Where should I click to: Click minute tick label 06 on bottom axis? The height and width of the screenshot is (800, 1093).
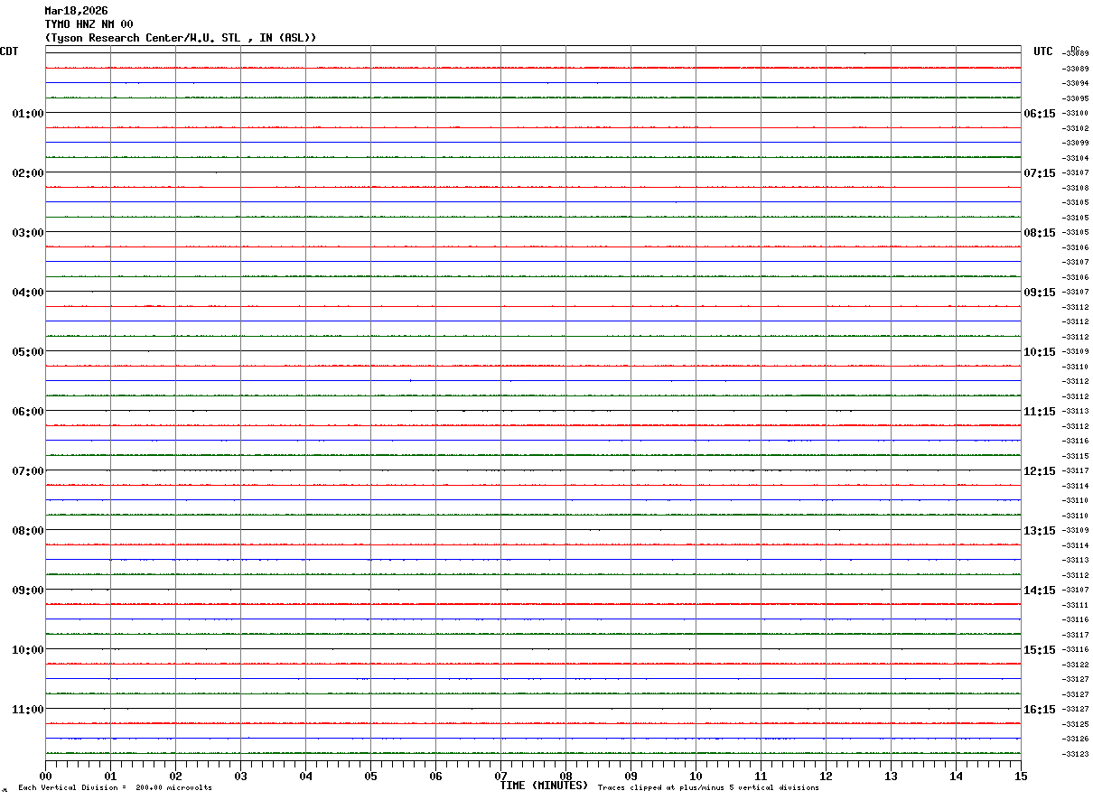tap(435, 777)
